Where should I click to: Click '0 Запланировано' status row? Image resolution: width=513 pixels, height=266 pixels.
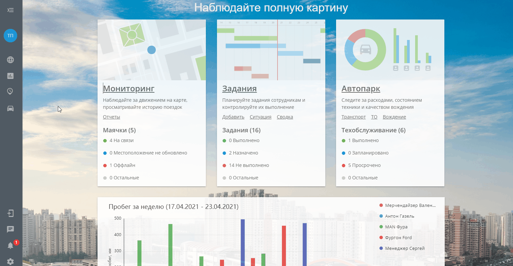coord(365,153)
